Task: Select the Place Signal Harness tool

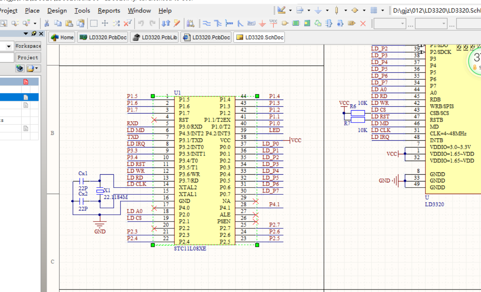Action: [229, 23]
